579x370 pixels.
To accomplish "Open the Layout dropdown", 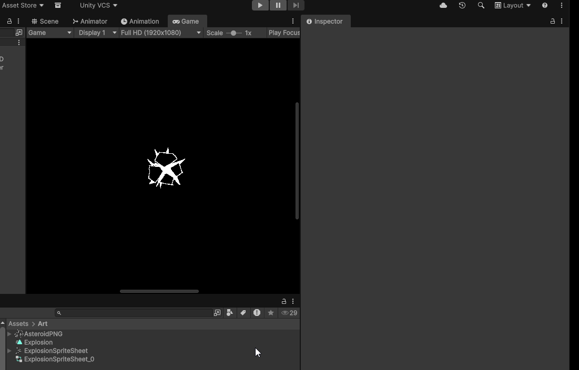I will (513, 5).
